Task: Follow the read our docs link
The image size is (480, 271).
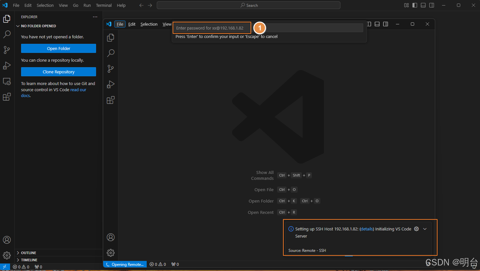Action: pyautogui.click(x=78, y=90)
